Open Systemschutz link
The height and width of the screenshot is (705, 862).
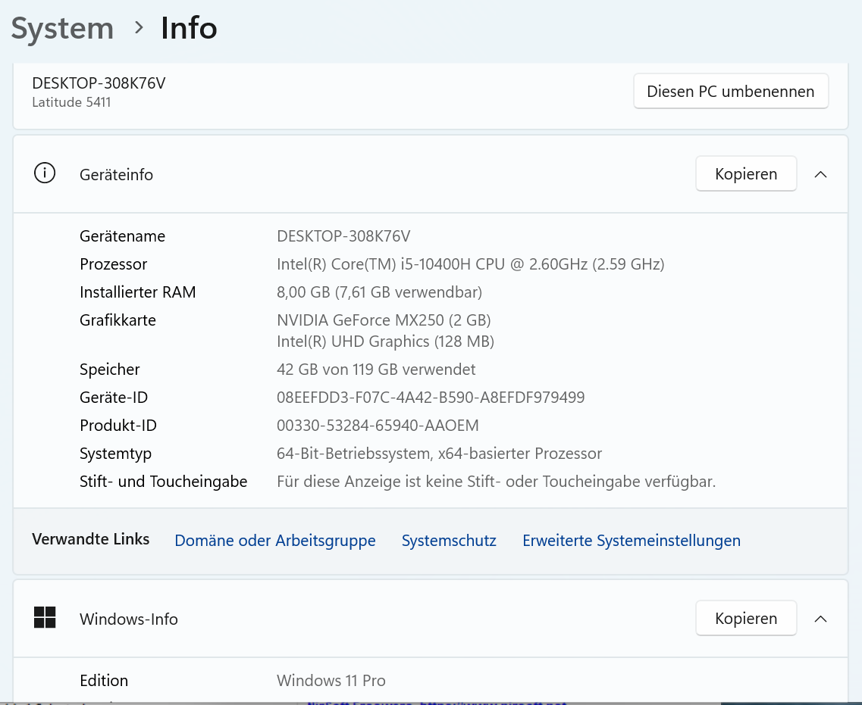(x=449, y=540)
